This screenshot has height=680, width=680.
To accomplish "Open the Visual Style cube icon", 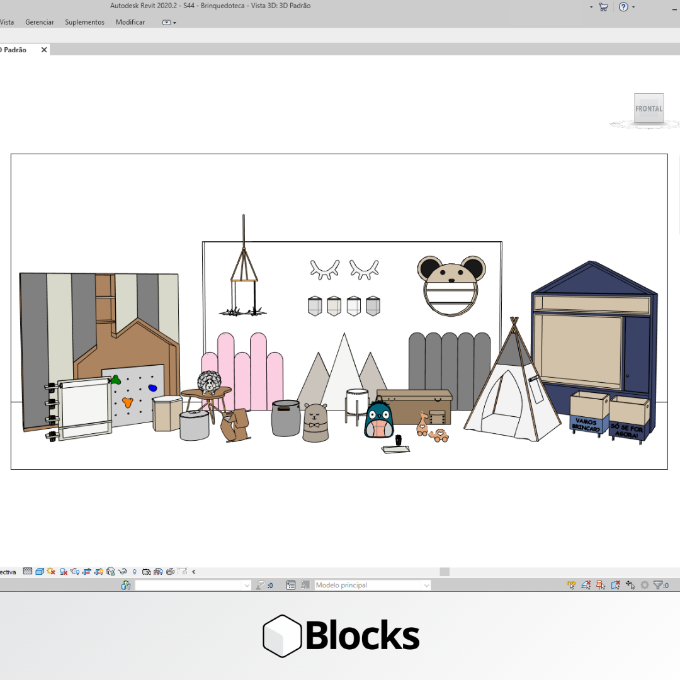I will [40, 571].
